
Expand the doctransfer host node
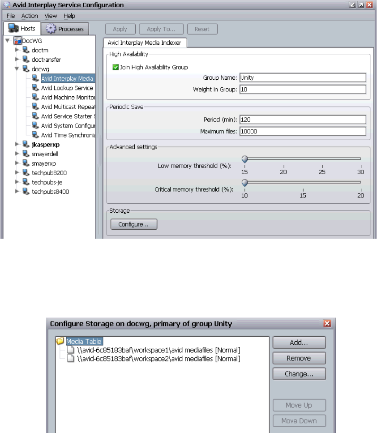tap(17, 59)
